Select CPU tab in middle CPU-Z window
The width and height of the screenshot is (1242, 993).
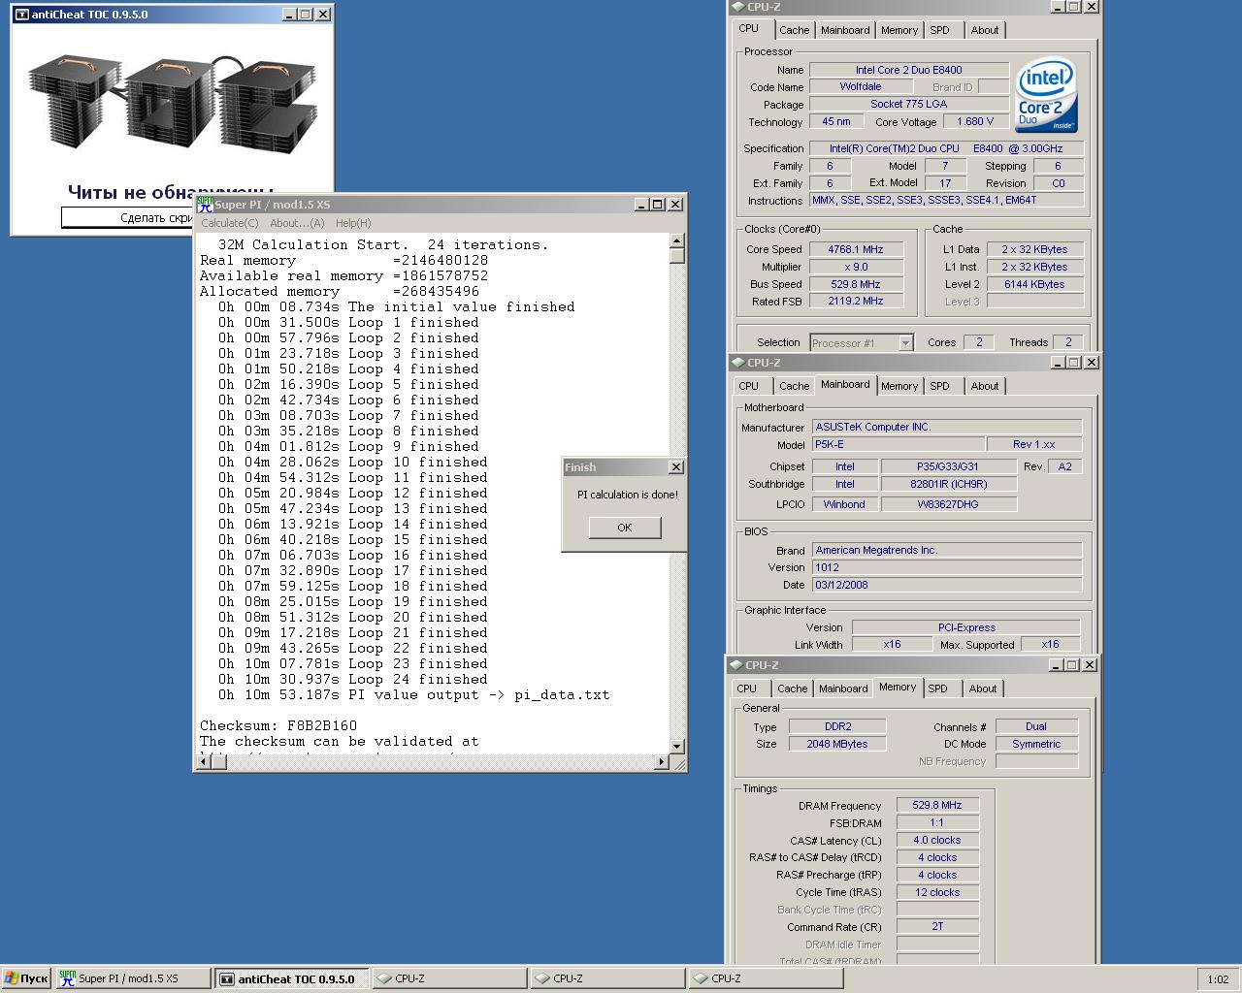coord(749,386)
